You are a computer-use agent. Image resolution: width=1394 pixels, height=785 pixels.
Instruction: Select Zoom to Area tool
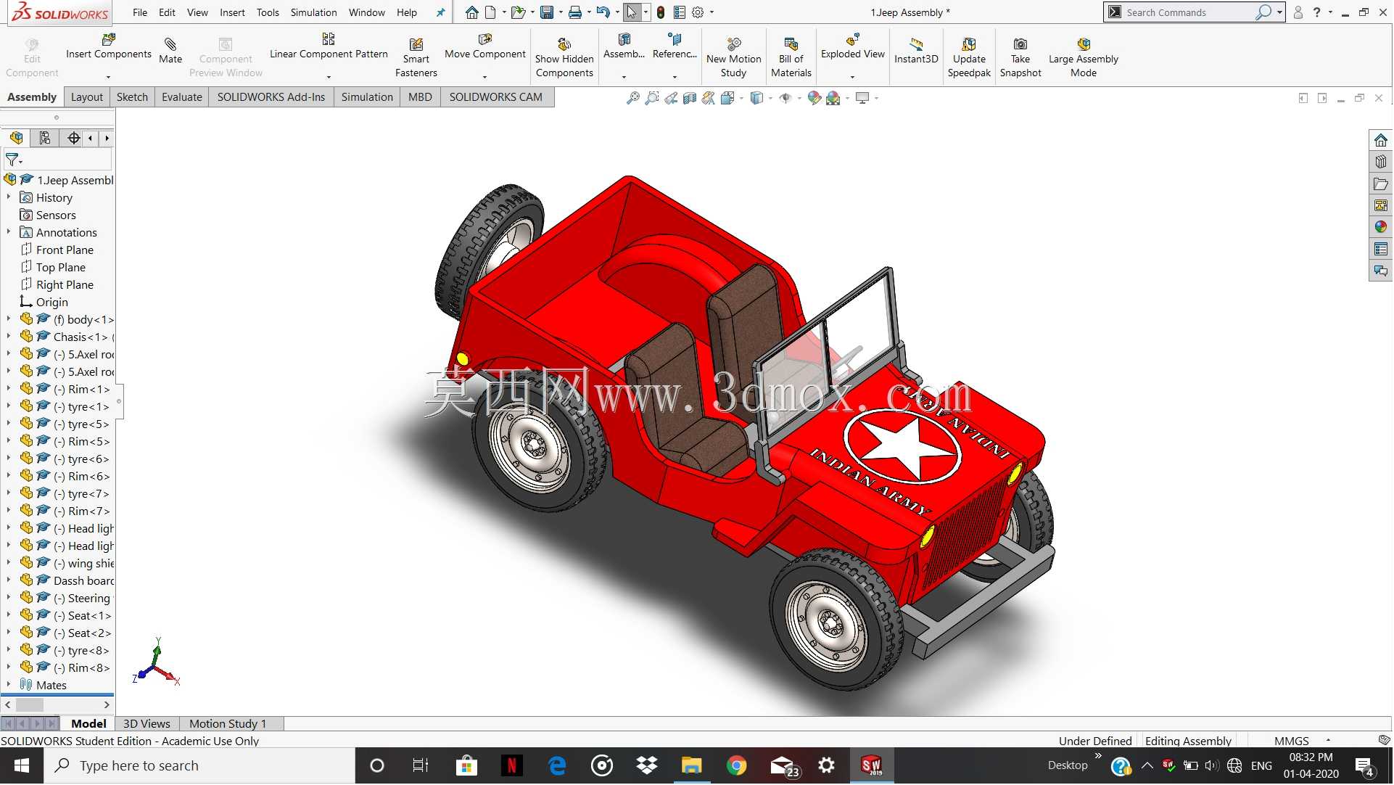click(652, 98)
